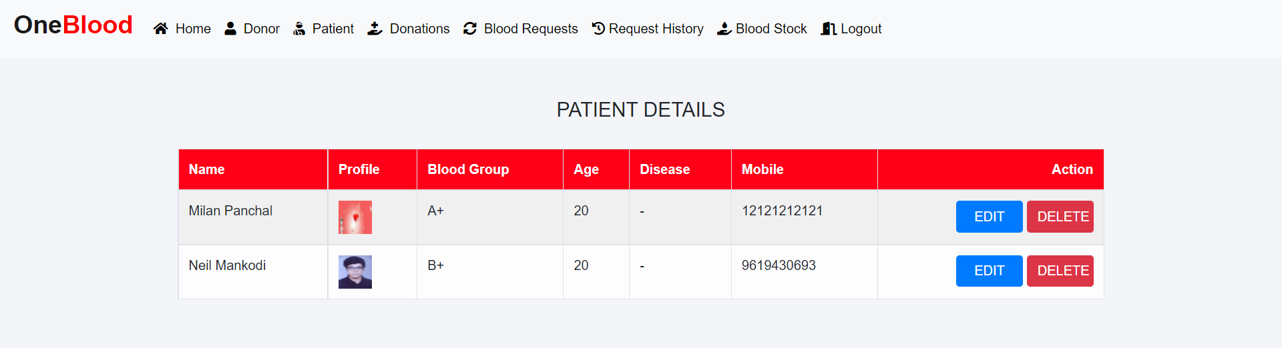Click the Donor person icon

230,29
